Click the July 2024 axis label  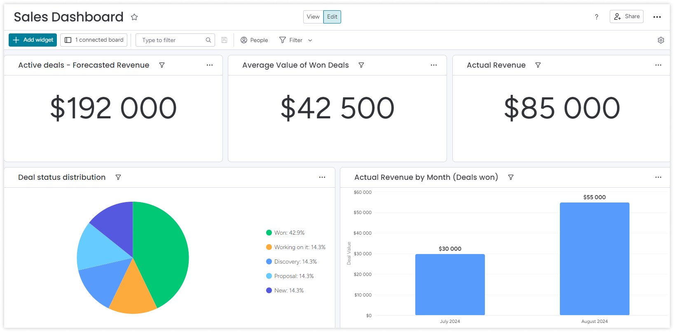[x=450, y=321]
